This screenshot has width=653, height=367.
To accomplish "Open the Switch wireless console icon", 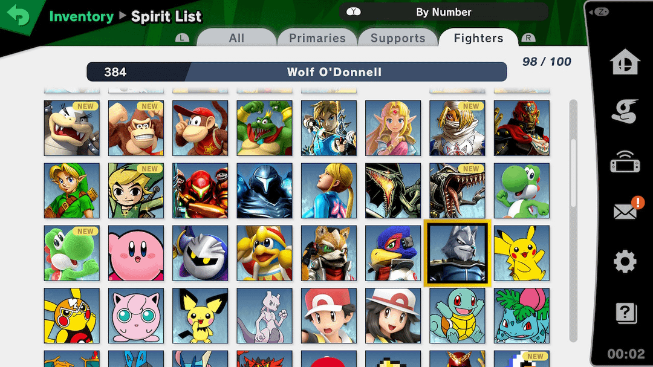I will [625, 162].
